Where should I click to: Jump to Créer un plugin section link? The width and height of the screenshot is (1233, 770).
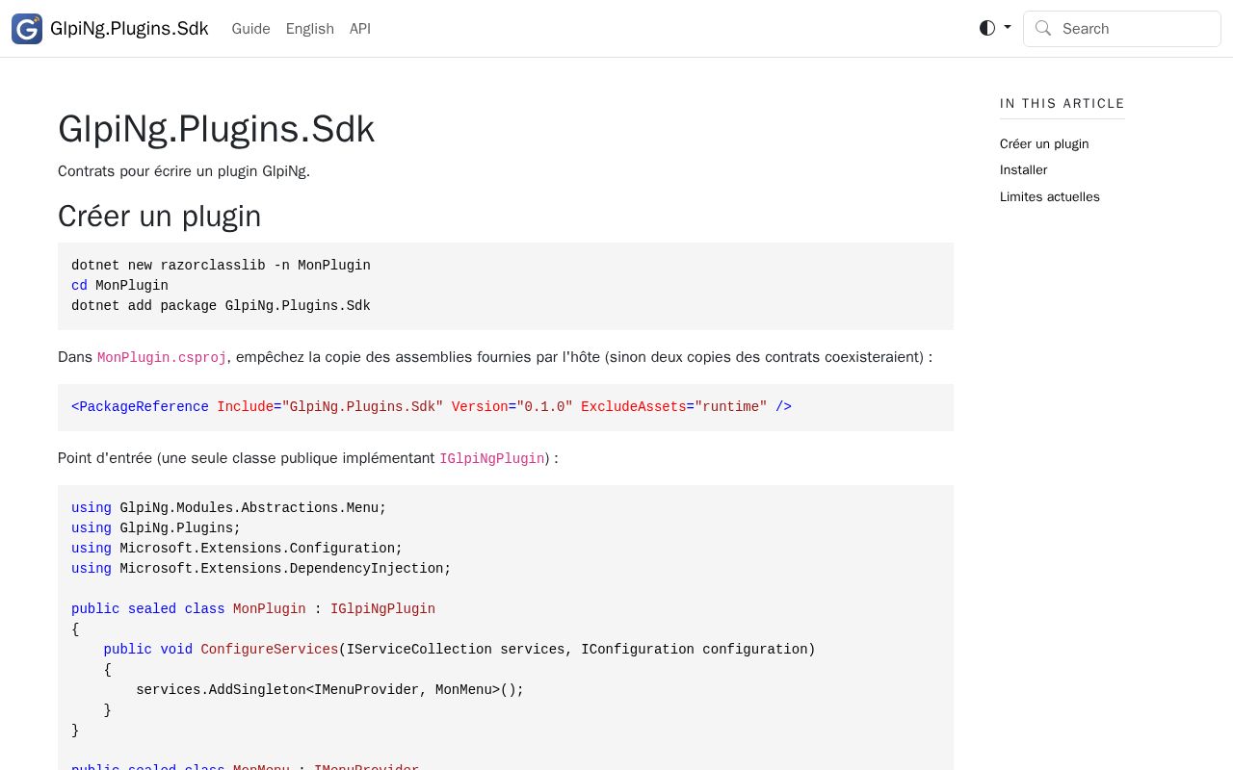1044,143
